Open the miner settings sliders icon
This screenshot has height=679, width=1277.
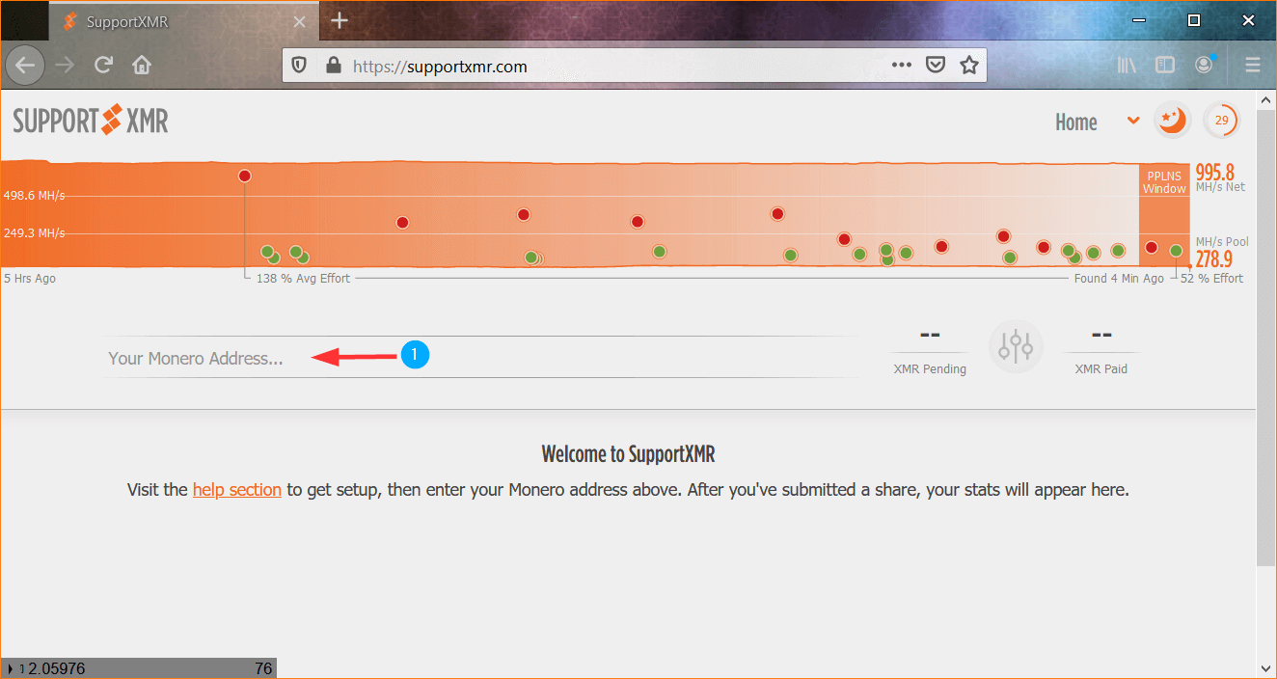[x=1017, y=345]
